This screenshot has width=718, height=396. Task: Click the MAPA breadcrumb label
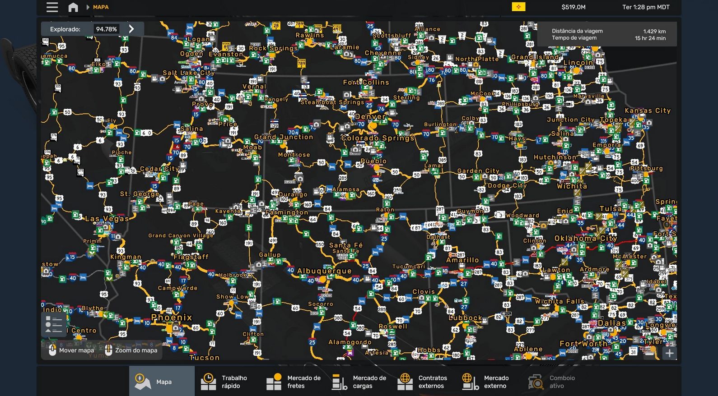pyautogui.click(x=101, y=7)
